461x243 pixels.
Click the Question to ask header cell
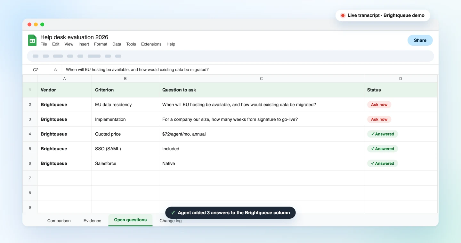[x=261, y=90]
